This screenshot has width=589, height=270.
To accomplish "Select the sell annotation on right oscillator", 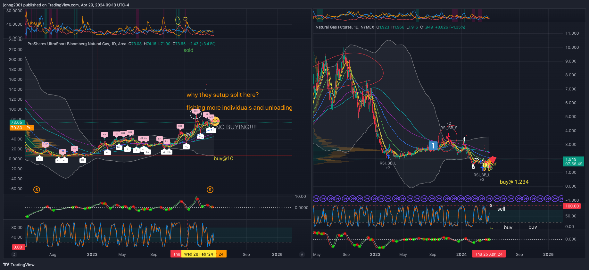I will [x=501, y=209].
